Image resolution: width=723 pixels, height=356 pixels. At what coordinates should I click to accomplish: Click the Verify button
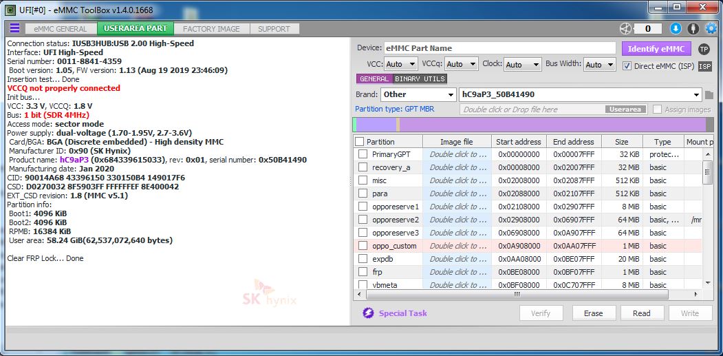541,313
